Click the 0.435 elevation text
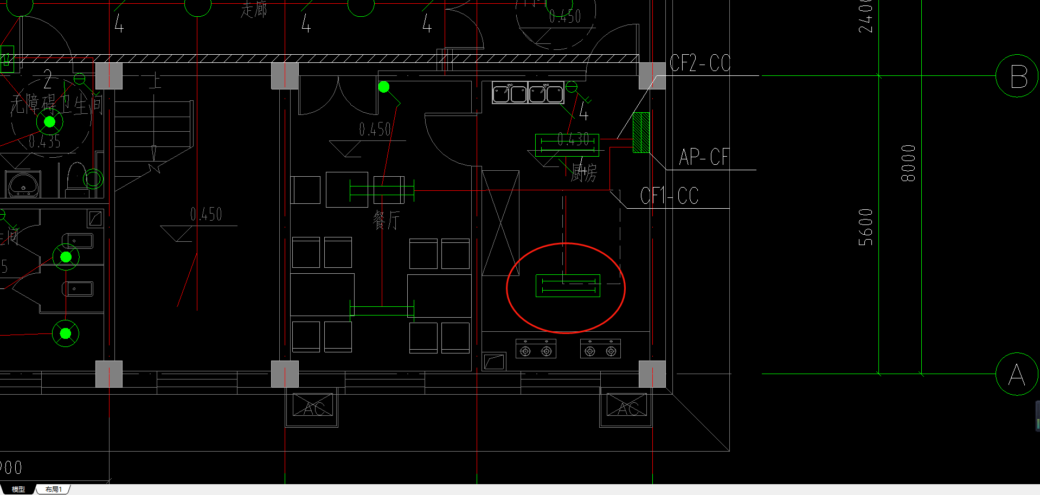The height and width of the screenshot is (495, 1040). [x=44, y=142]
